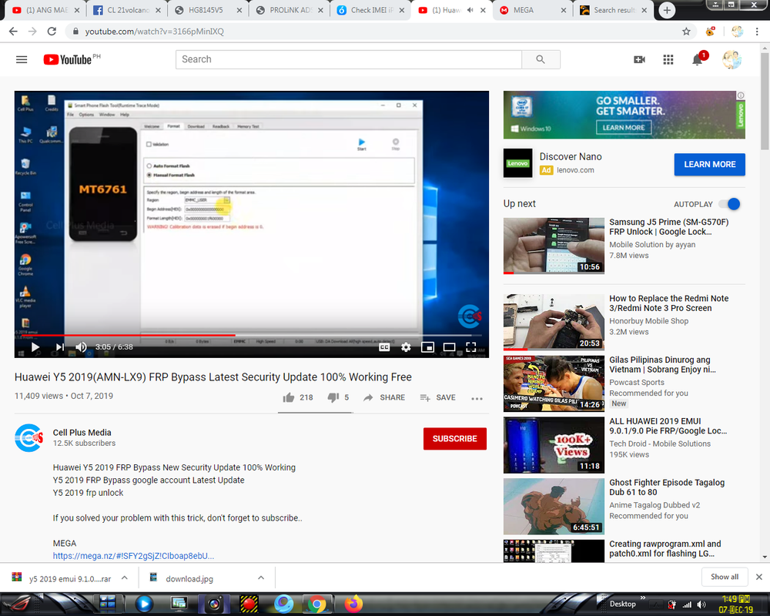Share the video

point(384,397)
